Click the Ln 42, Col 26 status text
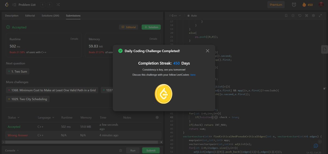This screenshot has height=154, width=328. pyautogui.click(x=314, y=152)
